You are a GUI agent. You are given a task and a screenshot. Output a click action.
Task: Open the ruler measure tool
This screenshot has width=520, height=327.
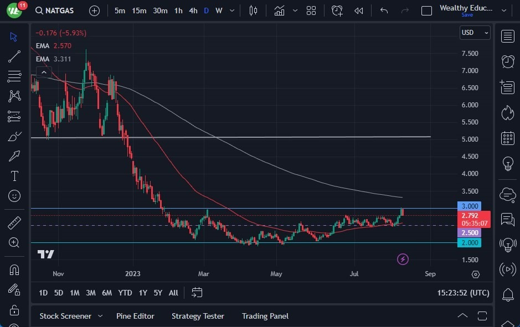(x=14, y=223)
